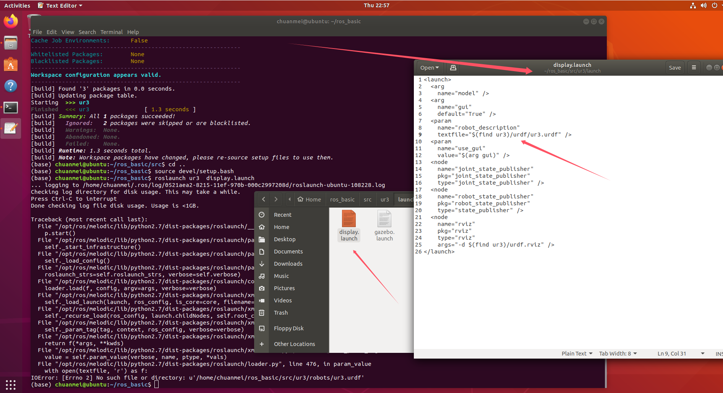Change the Tab Width dropdown

click(618, 353)
